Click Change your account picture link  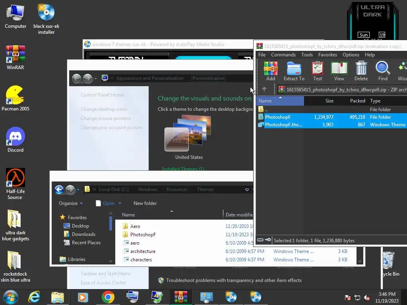tap(111, 127)
